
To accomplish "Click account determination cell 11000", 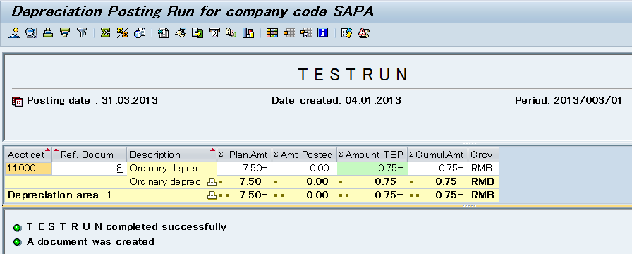I will (29, 169).
